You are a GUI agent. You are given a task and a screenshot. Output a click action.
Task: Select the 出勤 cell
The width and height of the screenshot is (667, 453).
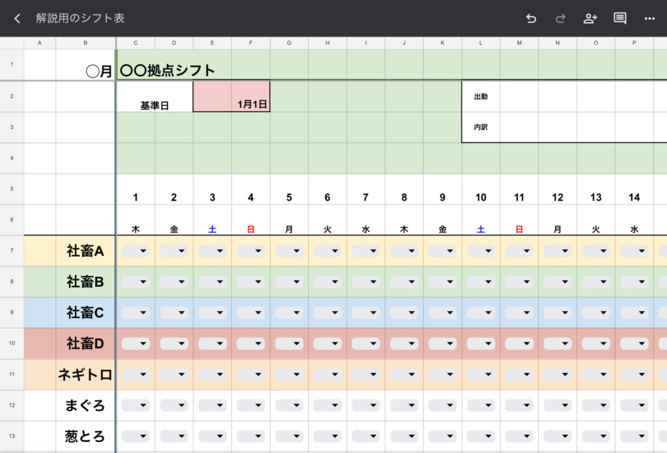click(x=481, y=95)
